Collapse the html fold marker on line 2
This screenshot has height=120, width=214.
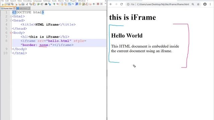click(11, 16)
